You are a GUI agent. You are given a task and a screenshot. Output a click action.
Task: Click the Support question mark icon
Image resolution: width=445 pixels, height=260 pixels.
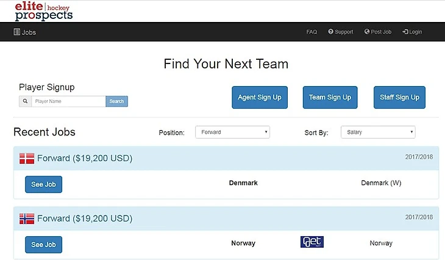(x=330, y=32)
